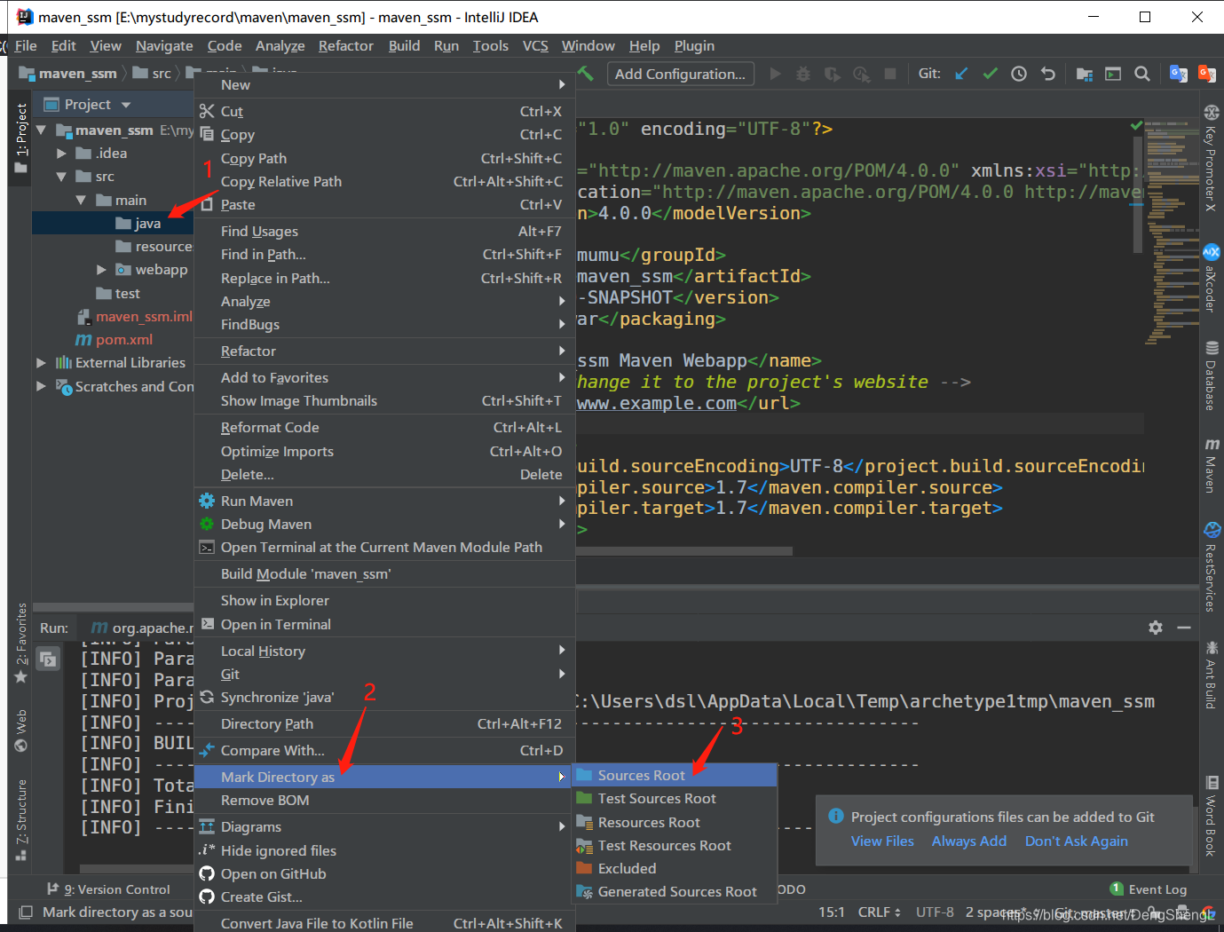
Task: Click the editor horizontal scrollbar
Action: (x=685, y=551)
